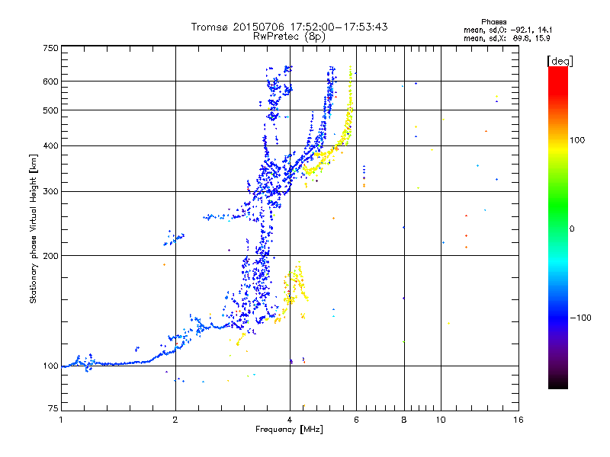610x457 pixels.
Task: Click the '400' y-axis tick label
Action: (50, 146)
